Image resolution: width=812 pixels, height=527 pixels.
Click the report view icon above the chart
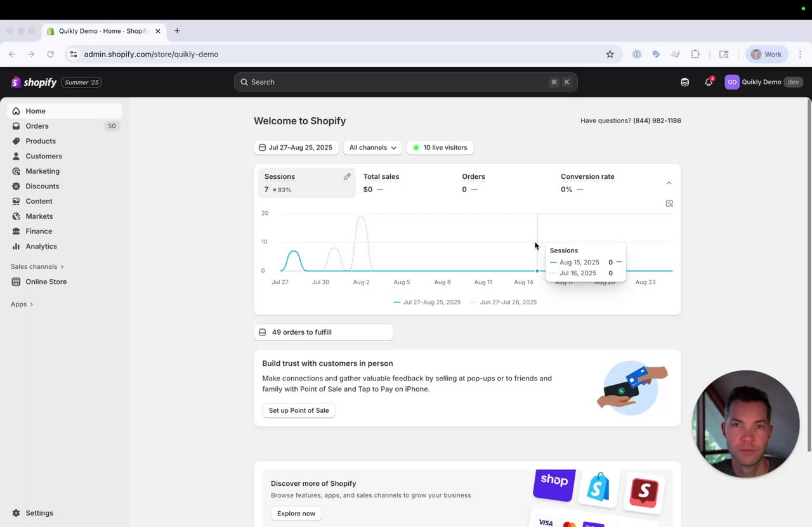click(669, 204)
